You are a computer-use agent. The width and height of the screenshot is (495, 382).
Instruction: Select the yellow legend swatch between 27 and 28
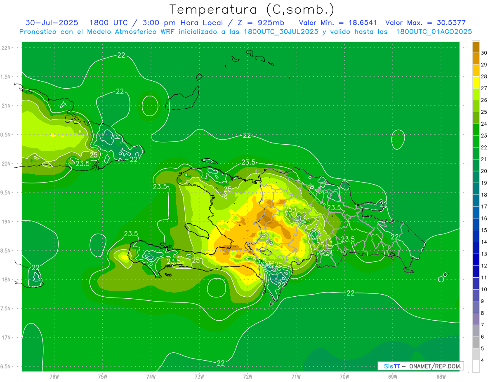(x=476, y=82)
